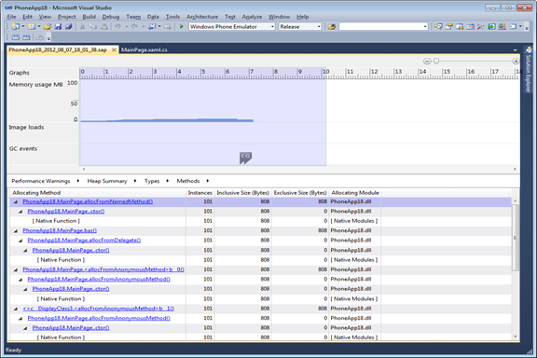537x358 pixels.
Task: Click the timeline horizontal scroll right arrow
Action: (515, 169)
